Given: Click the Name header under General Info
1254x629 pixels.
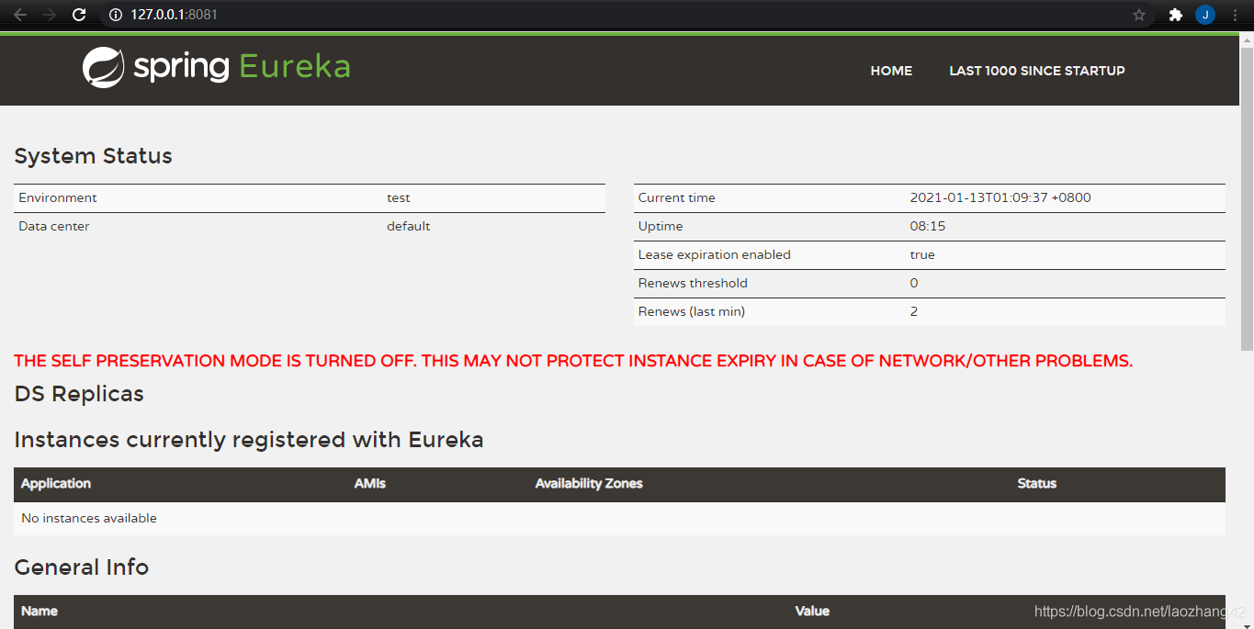Looking at the screenshot, I should (40, 611).
